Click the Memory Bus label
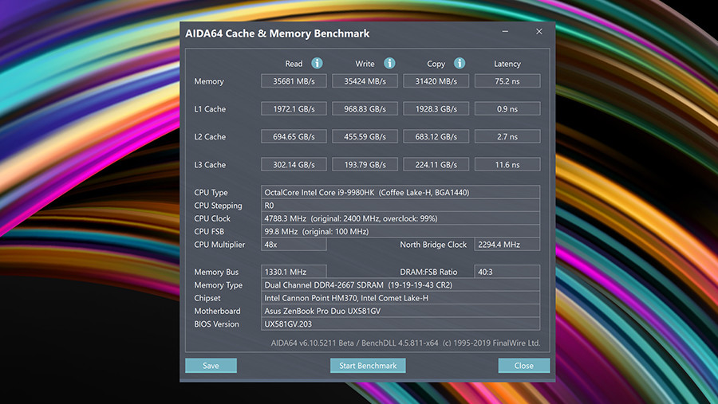The width and height of the screenshot is (718, 404). click(x=216, y=272)
